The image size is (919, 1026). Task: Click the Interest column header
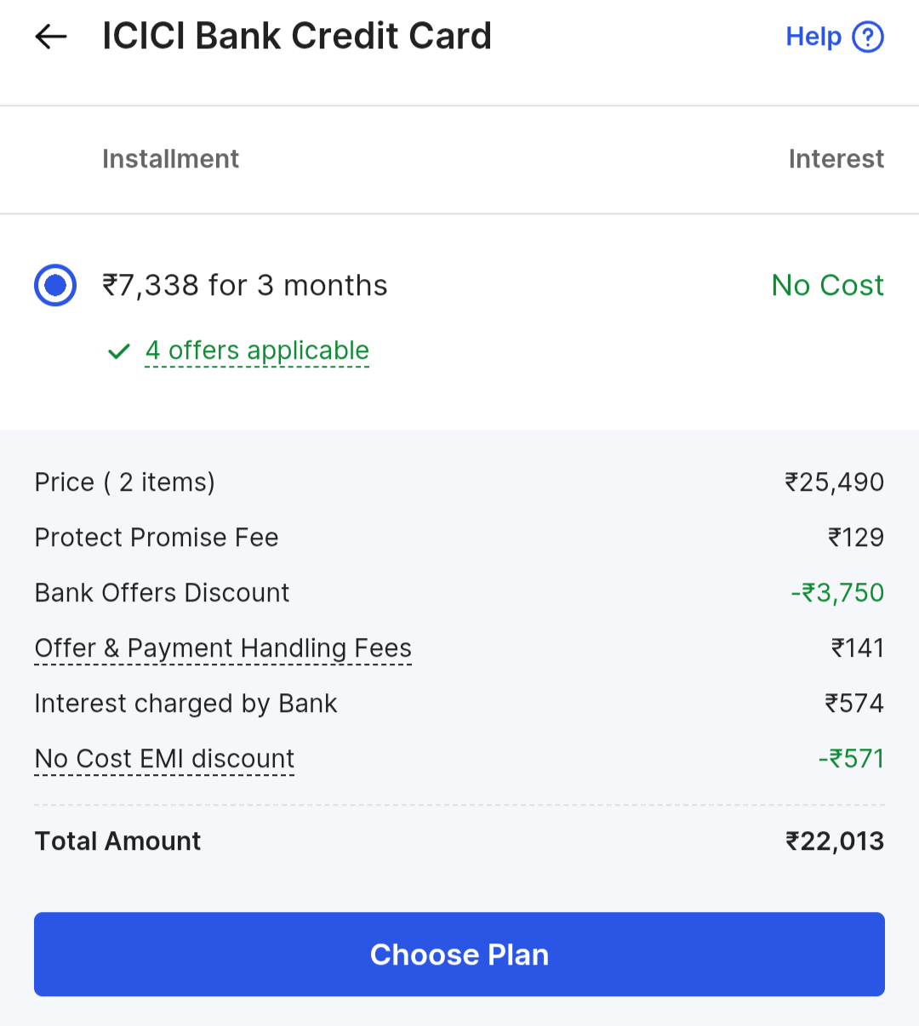(836, 159)
